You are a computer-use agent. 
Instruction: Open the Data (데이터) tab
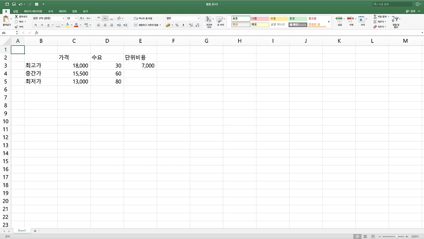63,11
